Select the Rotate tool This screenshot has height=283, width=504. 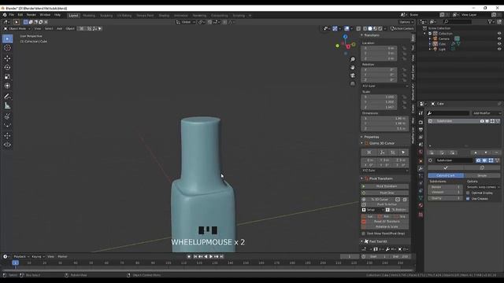[x=7, y=68]
